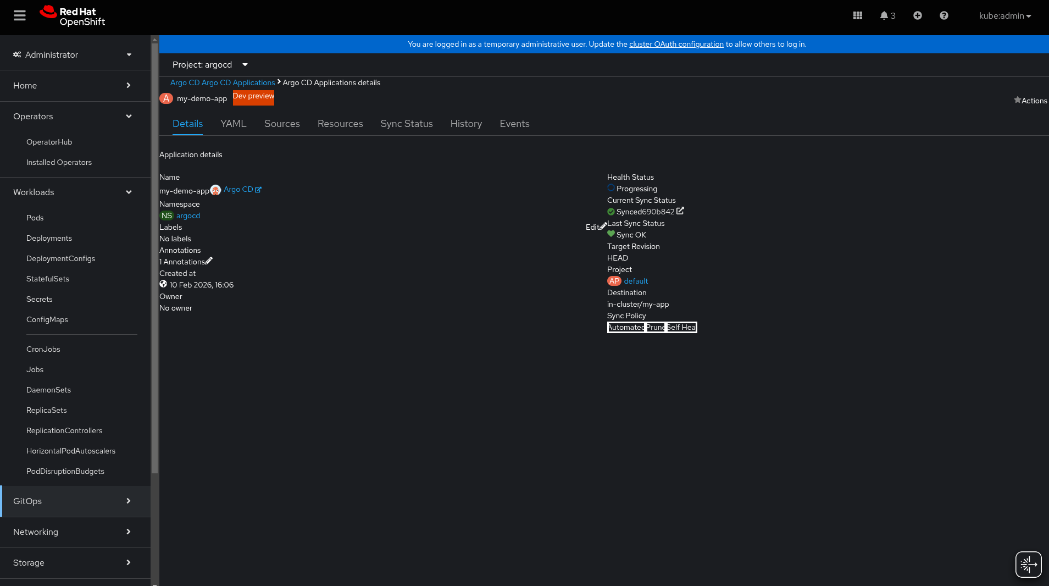Image resolution: width=1049 pixels, height=586 pixels.
Task: Click the sidebar vertical scrollbar
Action: click(x=154, y=257)
